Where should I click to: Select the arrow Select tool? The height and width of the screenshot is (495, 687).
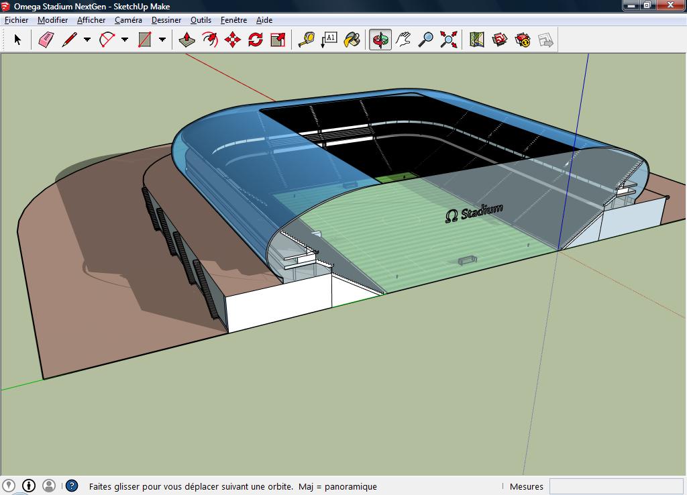17,40
